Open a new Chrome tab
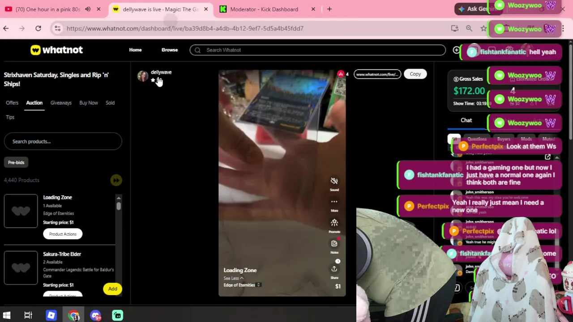 coord(329,9)
